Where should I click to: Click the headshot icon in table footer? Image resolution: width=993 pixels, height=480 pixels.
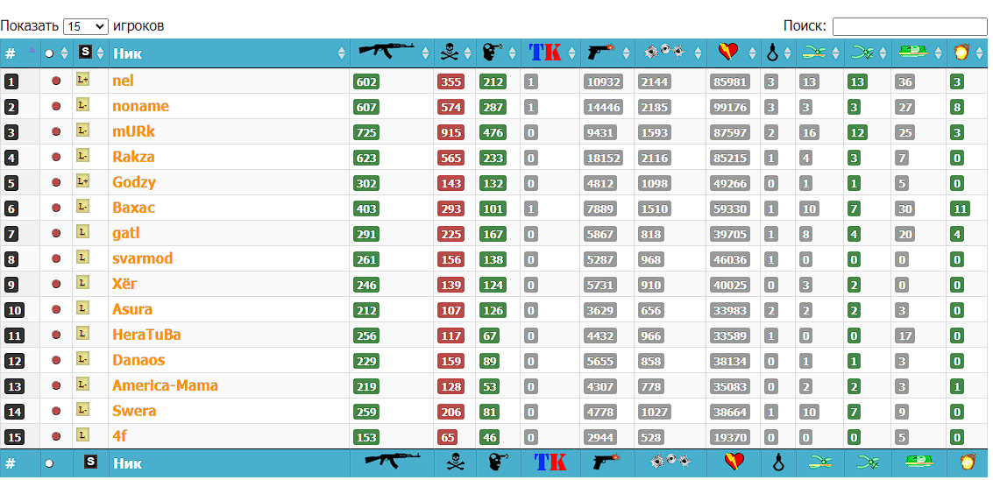pos(499,462)
